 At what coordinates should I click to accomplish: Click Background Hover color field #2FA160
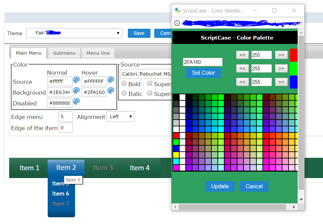coord(94,92)
